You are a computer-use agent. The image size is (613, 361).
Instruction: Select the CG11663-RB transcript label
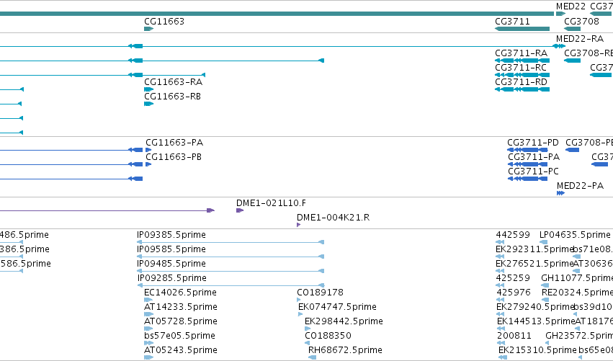click(x=172, y=97)
